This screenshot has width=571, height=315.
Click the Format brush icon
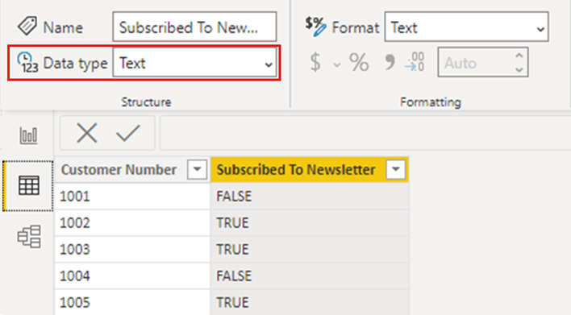pos(315,27)
